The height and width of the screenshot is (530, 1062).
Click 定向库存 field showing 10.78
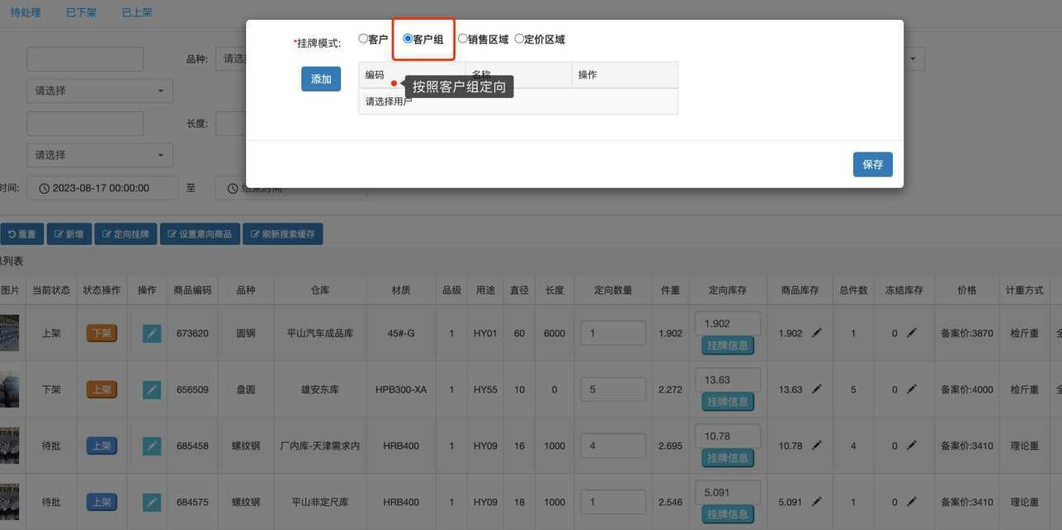coord(728,435)
